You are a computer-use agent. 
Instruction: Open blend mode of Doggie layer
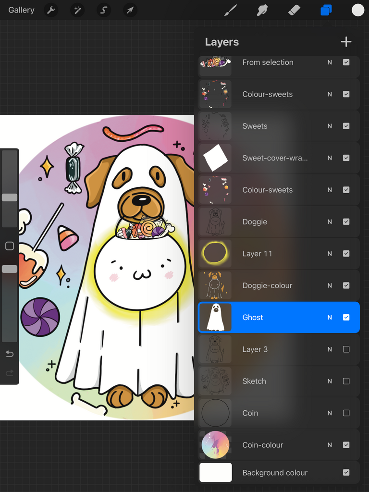330,222
